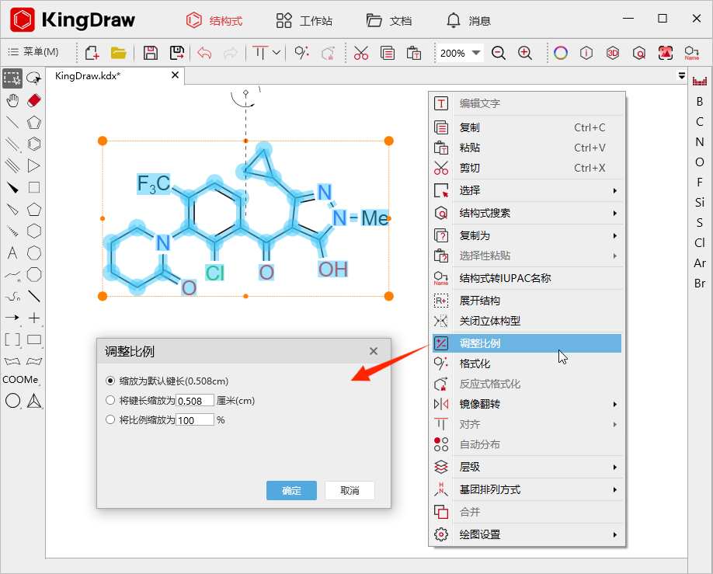
Task: Open the IUPAC Name generator icon
Action: [x=692, y=53]
